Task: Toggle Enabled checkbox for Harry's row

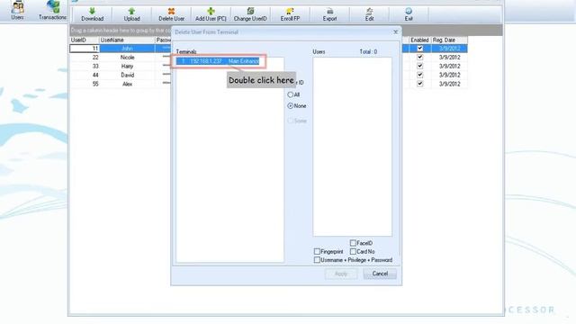Action: point(420,66)
